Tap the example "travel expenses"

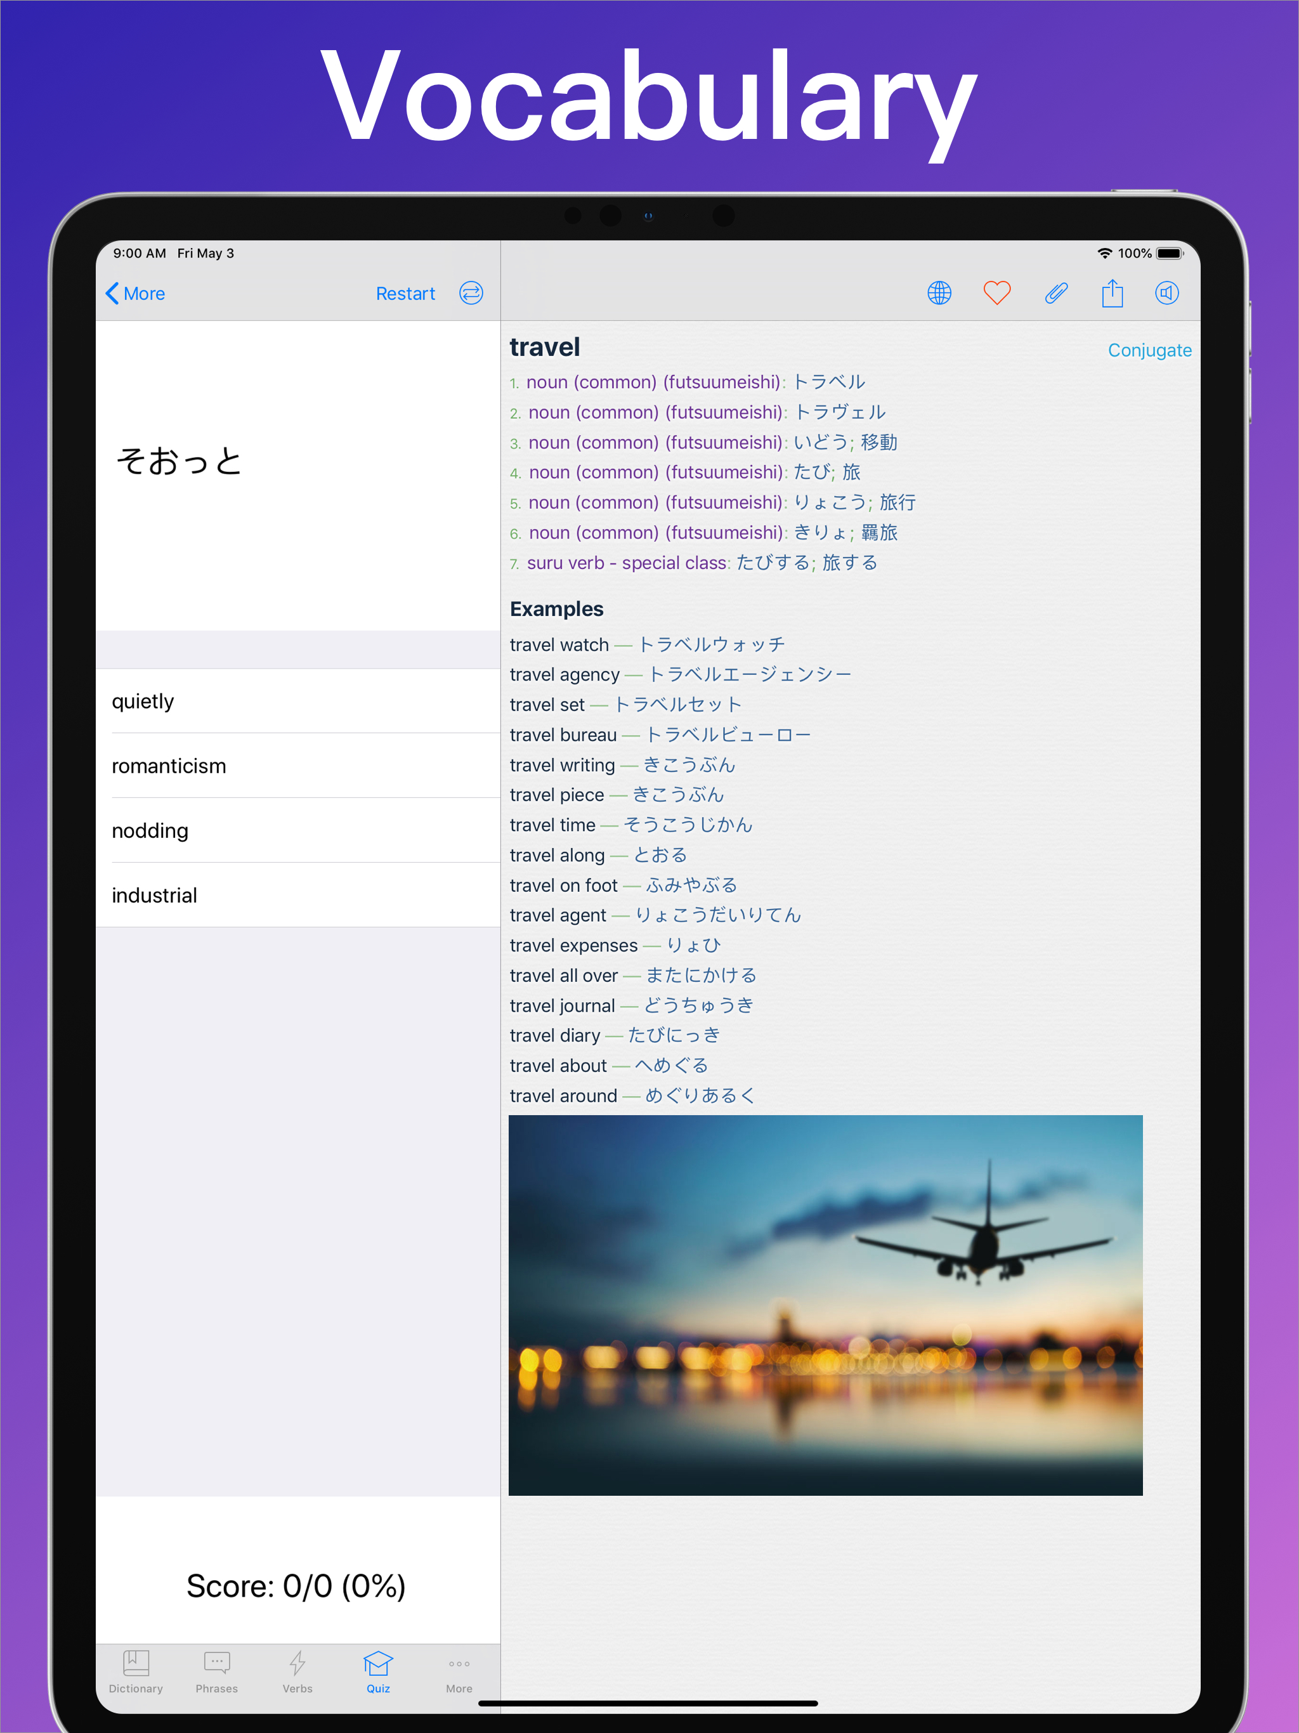[573, 946]
